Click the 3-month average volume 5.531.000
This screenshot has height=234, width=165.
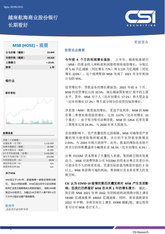click(x=49, y=153)
